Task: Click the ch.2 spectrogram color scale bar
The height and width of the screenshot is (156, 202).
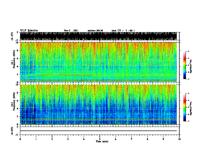Action: tap(184, 107)
